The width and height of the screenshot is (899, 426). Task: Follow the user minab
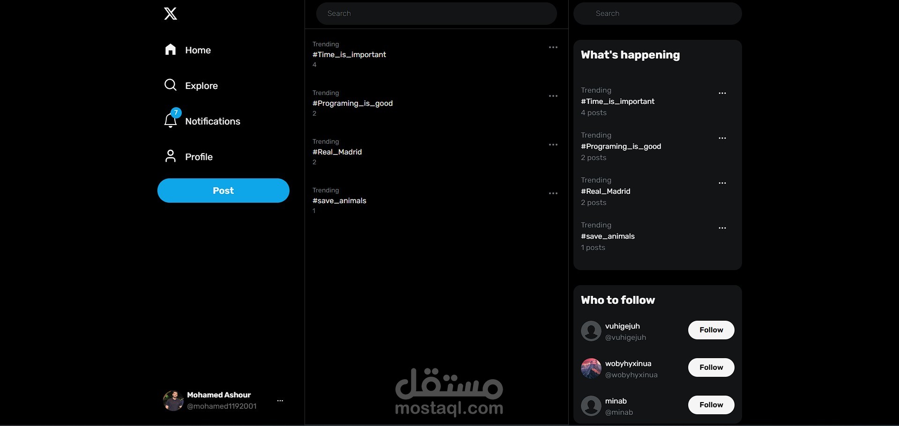tap(711, 405)
